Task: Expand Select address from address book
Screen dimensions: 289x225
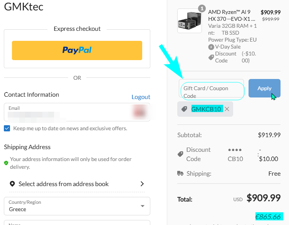Action: point(77,184)
